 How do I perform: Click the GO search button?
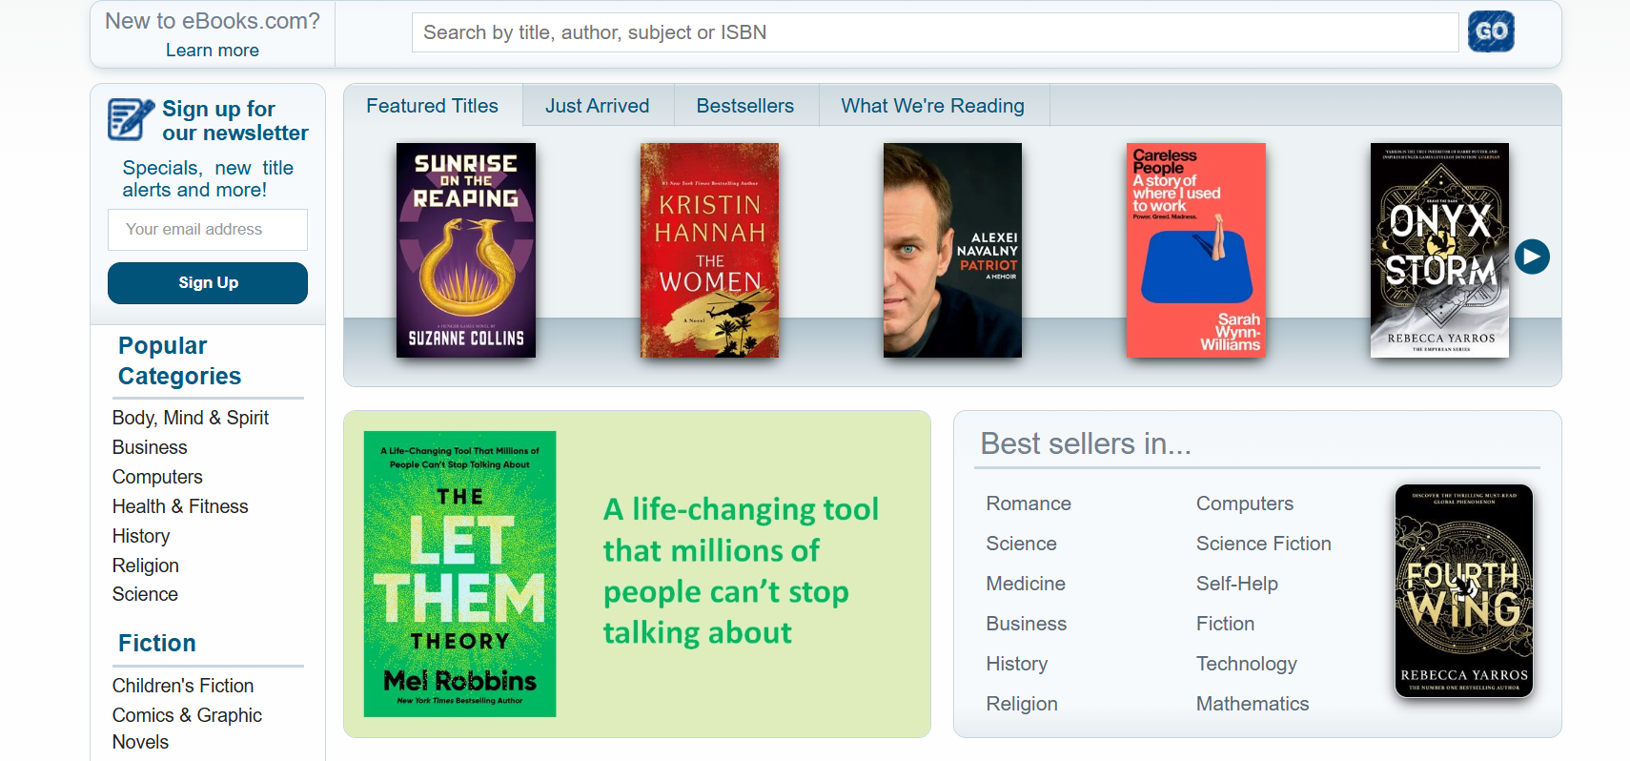[x=1491, y=31]
